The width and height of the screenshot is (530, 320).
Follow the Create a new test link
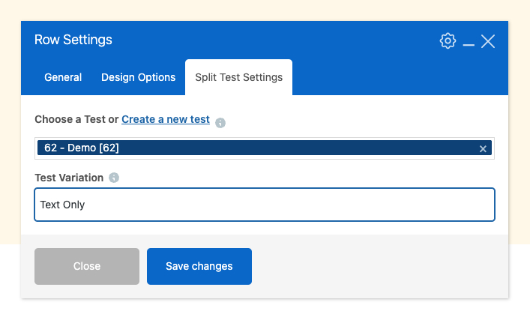click(166, 119)
